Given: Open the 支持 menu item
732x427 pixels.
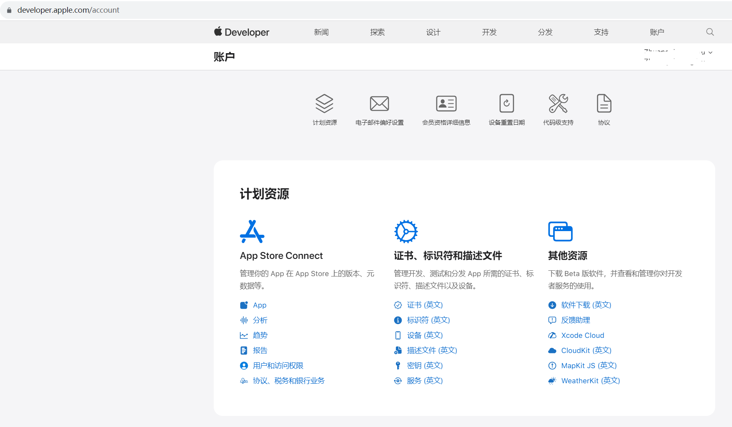Looking at the screenshot, I should point(601,32).
